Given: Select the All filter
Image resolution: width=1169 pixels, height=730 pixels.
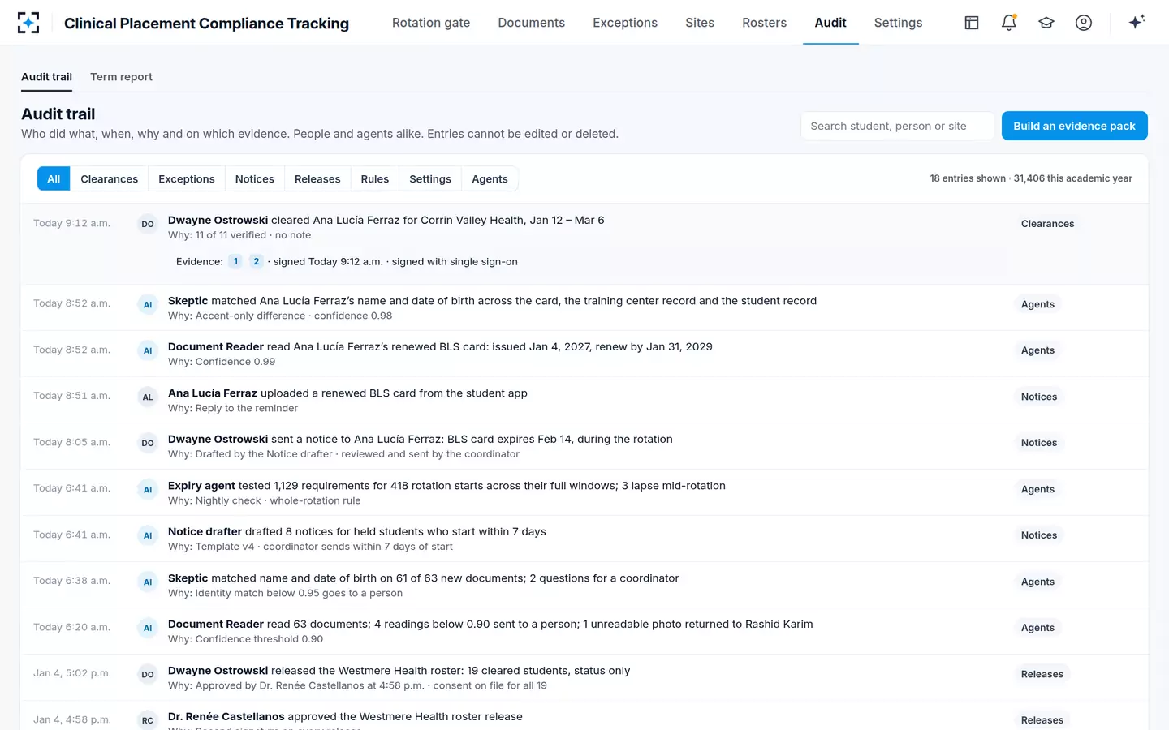Looking at the screenshot, I should (x=54, y=179).
